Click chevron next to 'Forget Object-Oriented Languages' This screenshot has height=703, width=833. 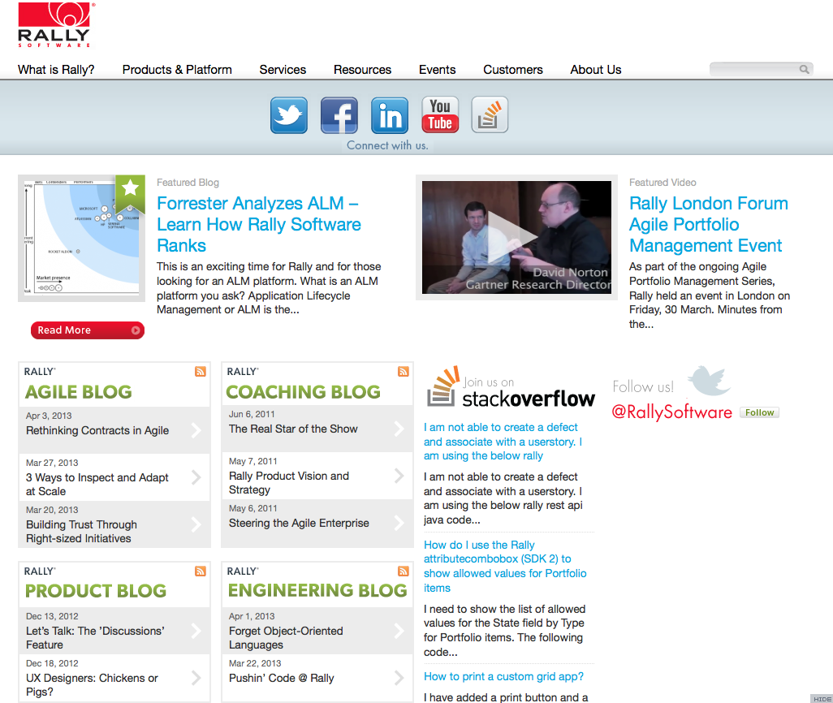[399, 631]
